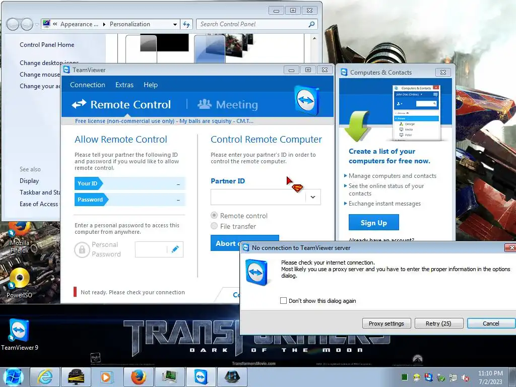This screenshot has height=387, width=516.
Task: Open Proxy settings from the dialog
Action: (x=386, y=323)
